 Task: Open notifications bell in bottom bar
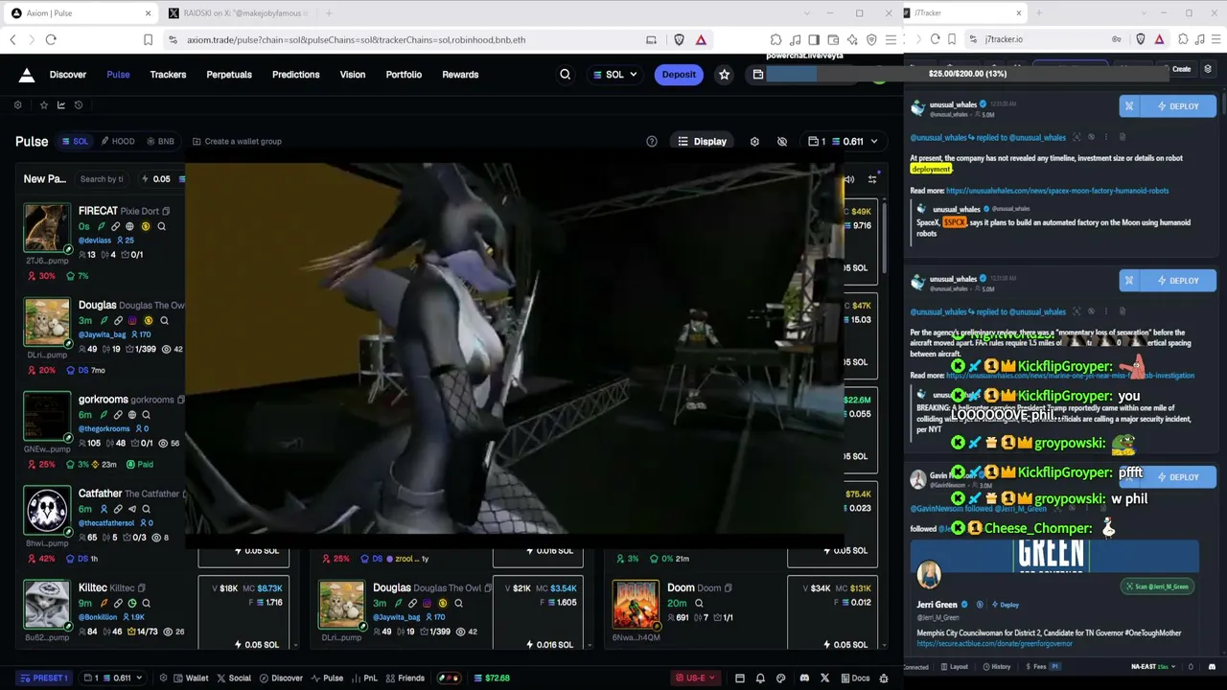point(760,678)
